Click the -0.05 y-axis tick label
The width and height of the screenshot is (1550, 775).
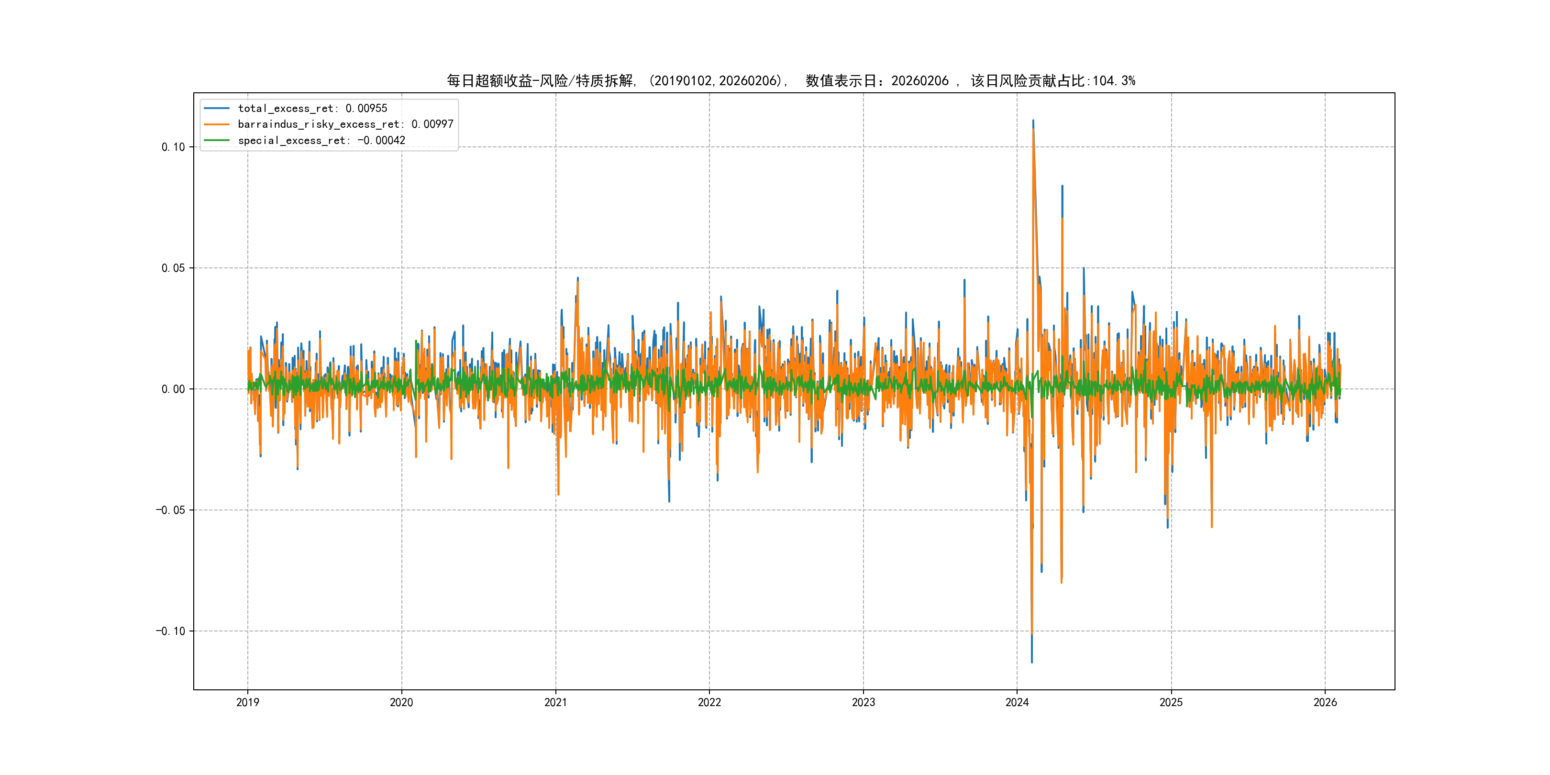171,510
